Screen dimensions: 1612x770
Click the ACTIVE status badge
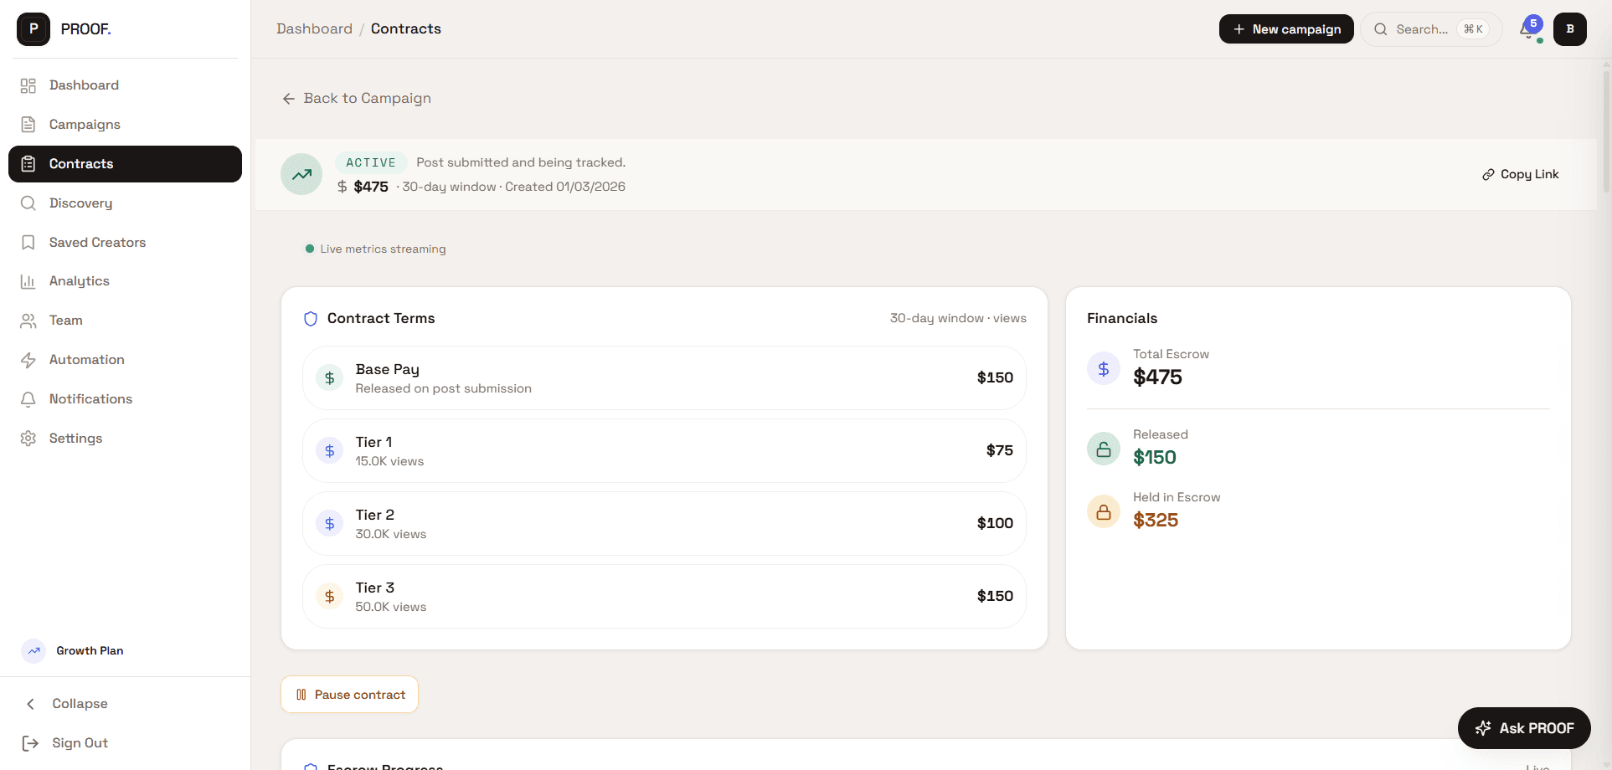point(371,162)
